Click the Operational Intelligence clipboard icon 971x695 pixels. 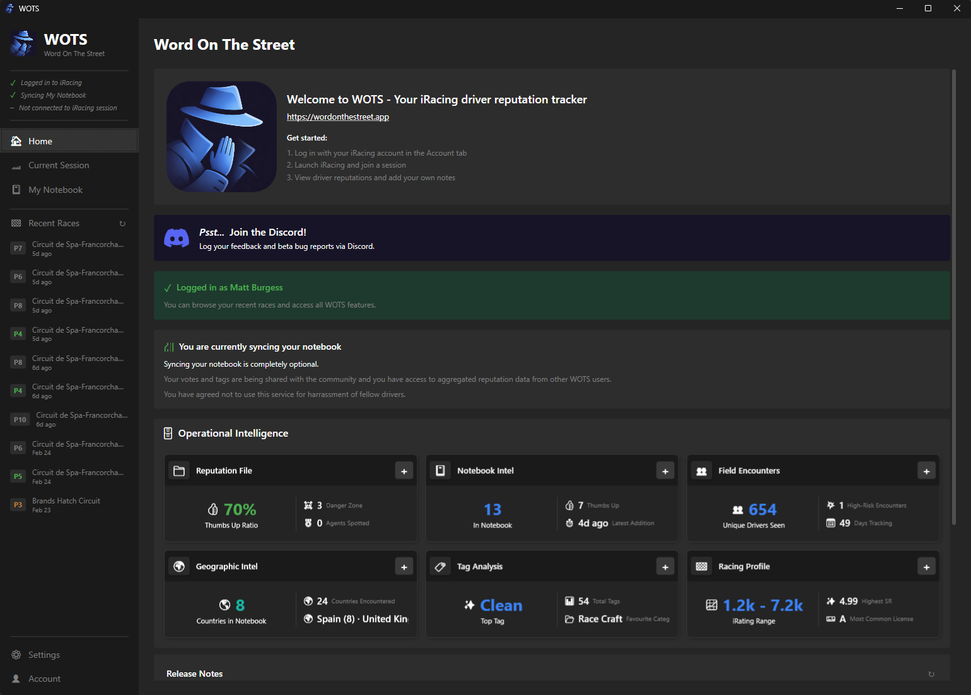[x=168, y=433]
